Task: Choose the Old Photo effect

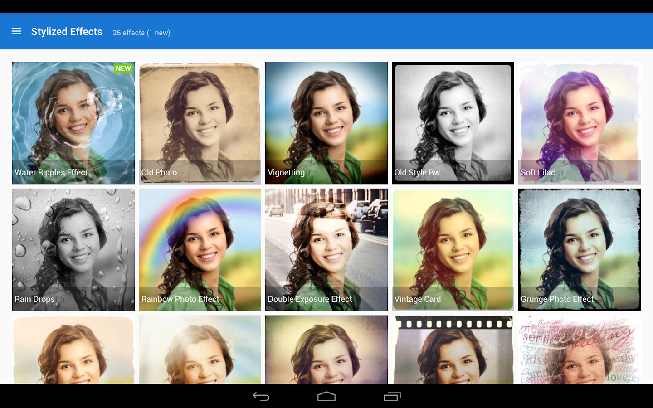Action: coord(200,123)
